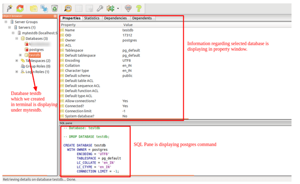The width and height of the screenshot is (300, 184).
Task: Open help with the question mark icon
Action: click(139, 8)
